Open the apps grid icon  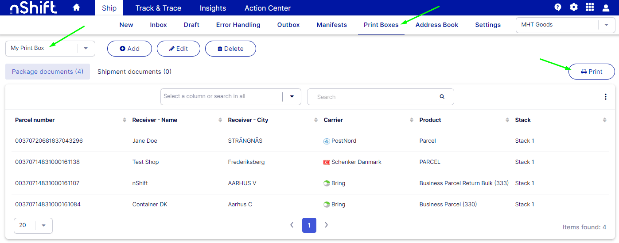(x=590, y=8)
